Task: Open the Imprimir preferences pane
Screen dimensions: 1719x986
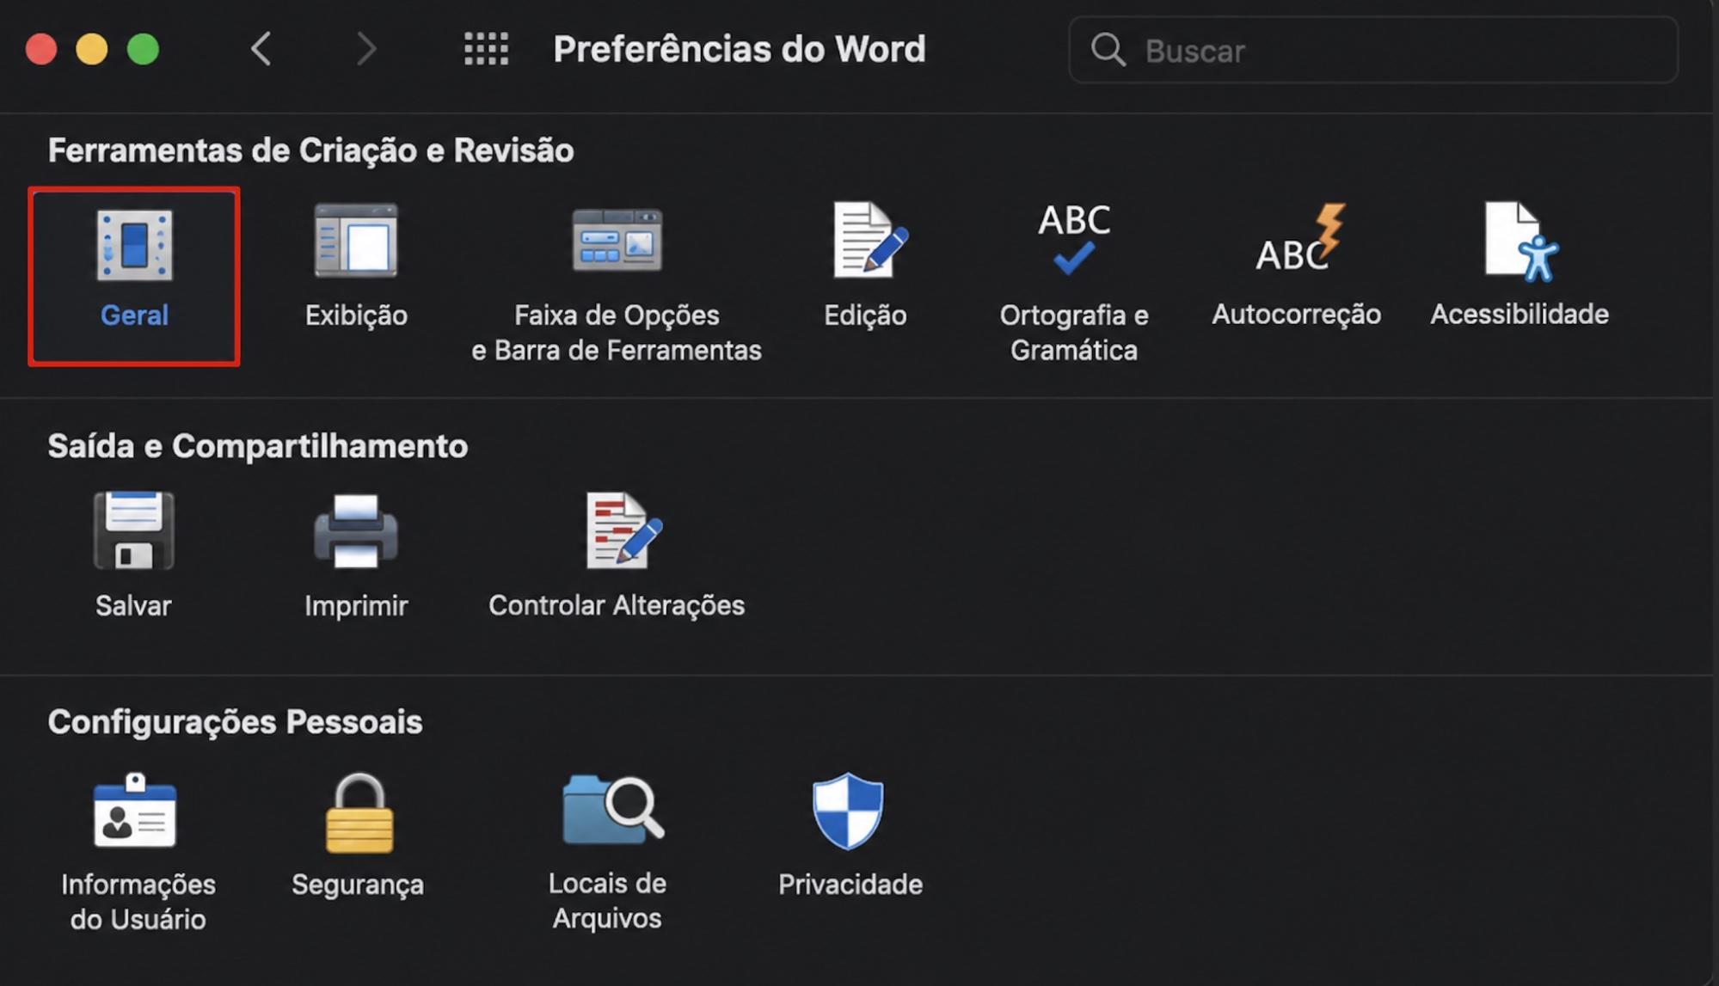Action: coord(356,555)
